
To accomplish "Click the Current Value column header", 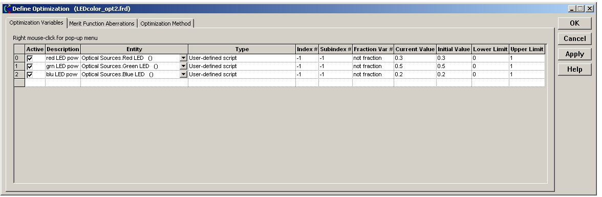I will pyautogui.click(x=415, y=49).
